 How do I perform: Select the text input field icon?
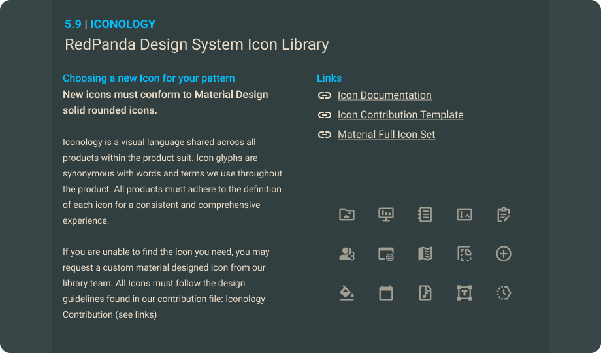click(x=464, y=214)
